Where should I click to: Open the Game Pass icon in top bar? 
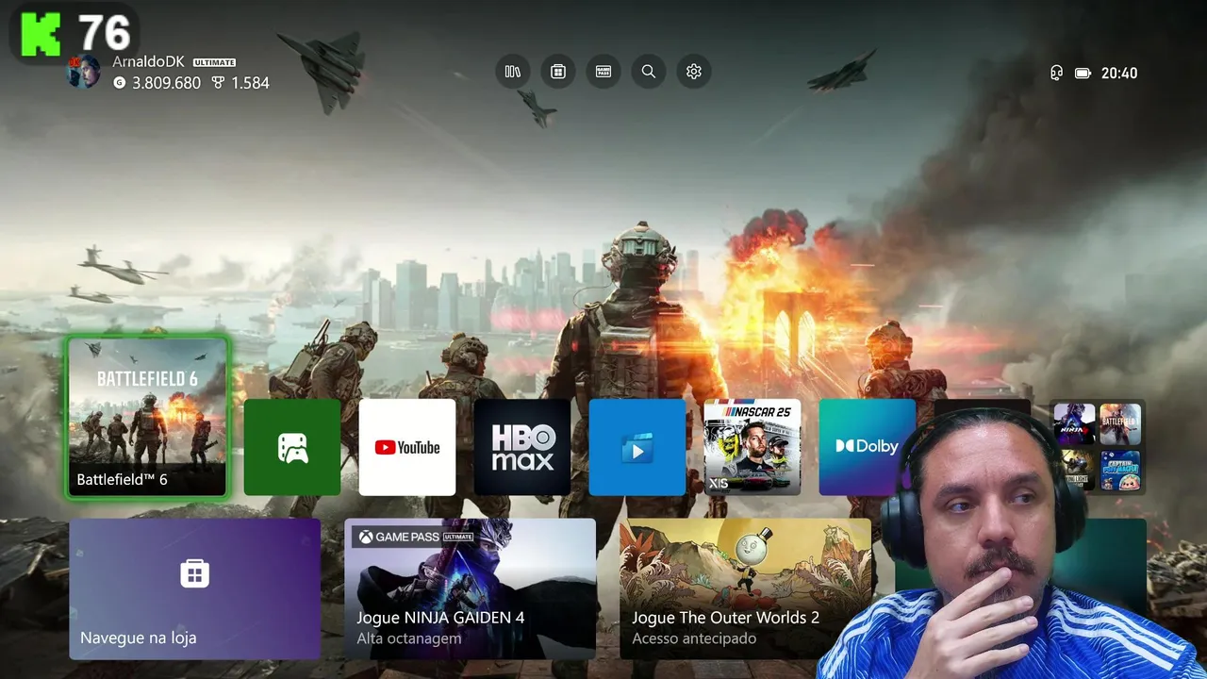pyautogui.click(x=603, y=72)
